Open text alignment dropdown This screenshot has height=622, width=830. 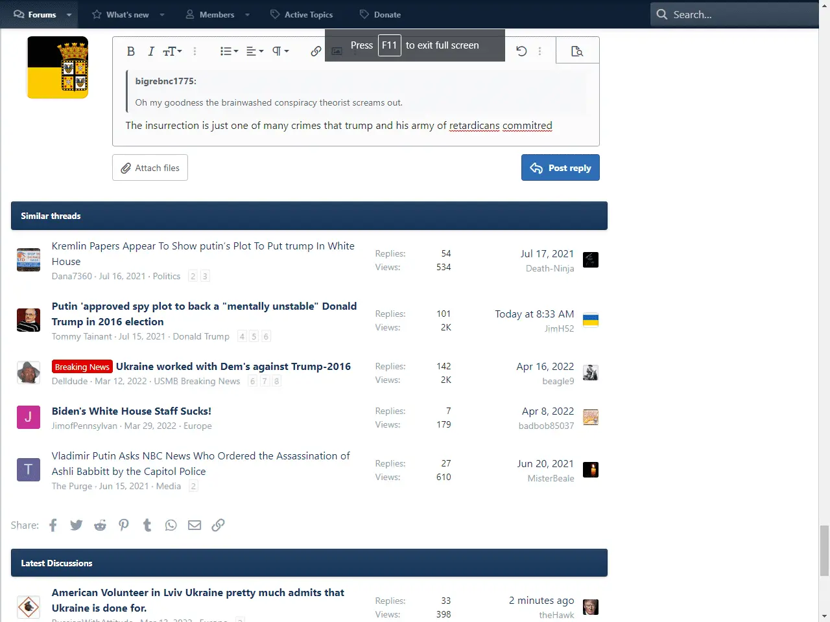255,51
